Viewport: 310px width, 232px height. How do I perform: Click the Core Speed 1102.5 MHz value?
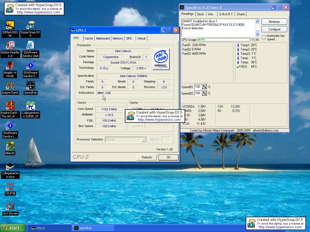[x=109, y=109]
